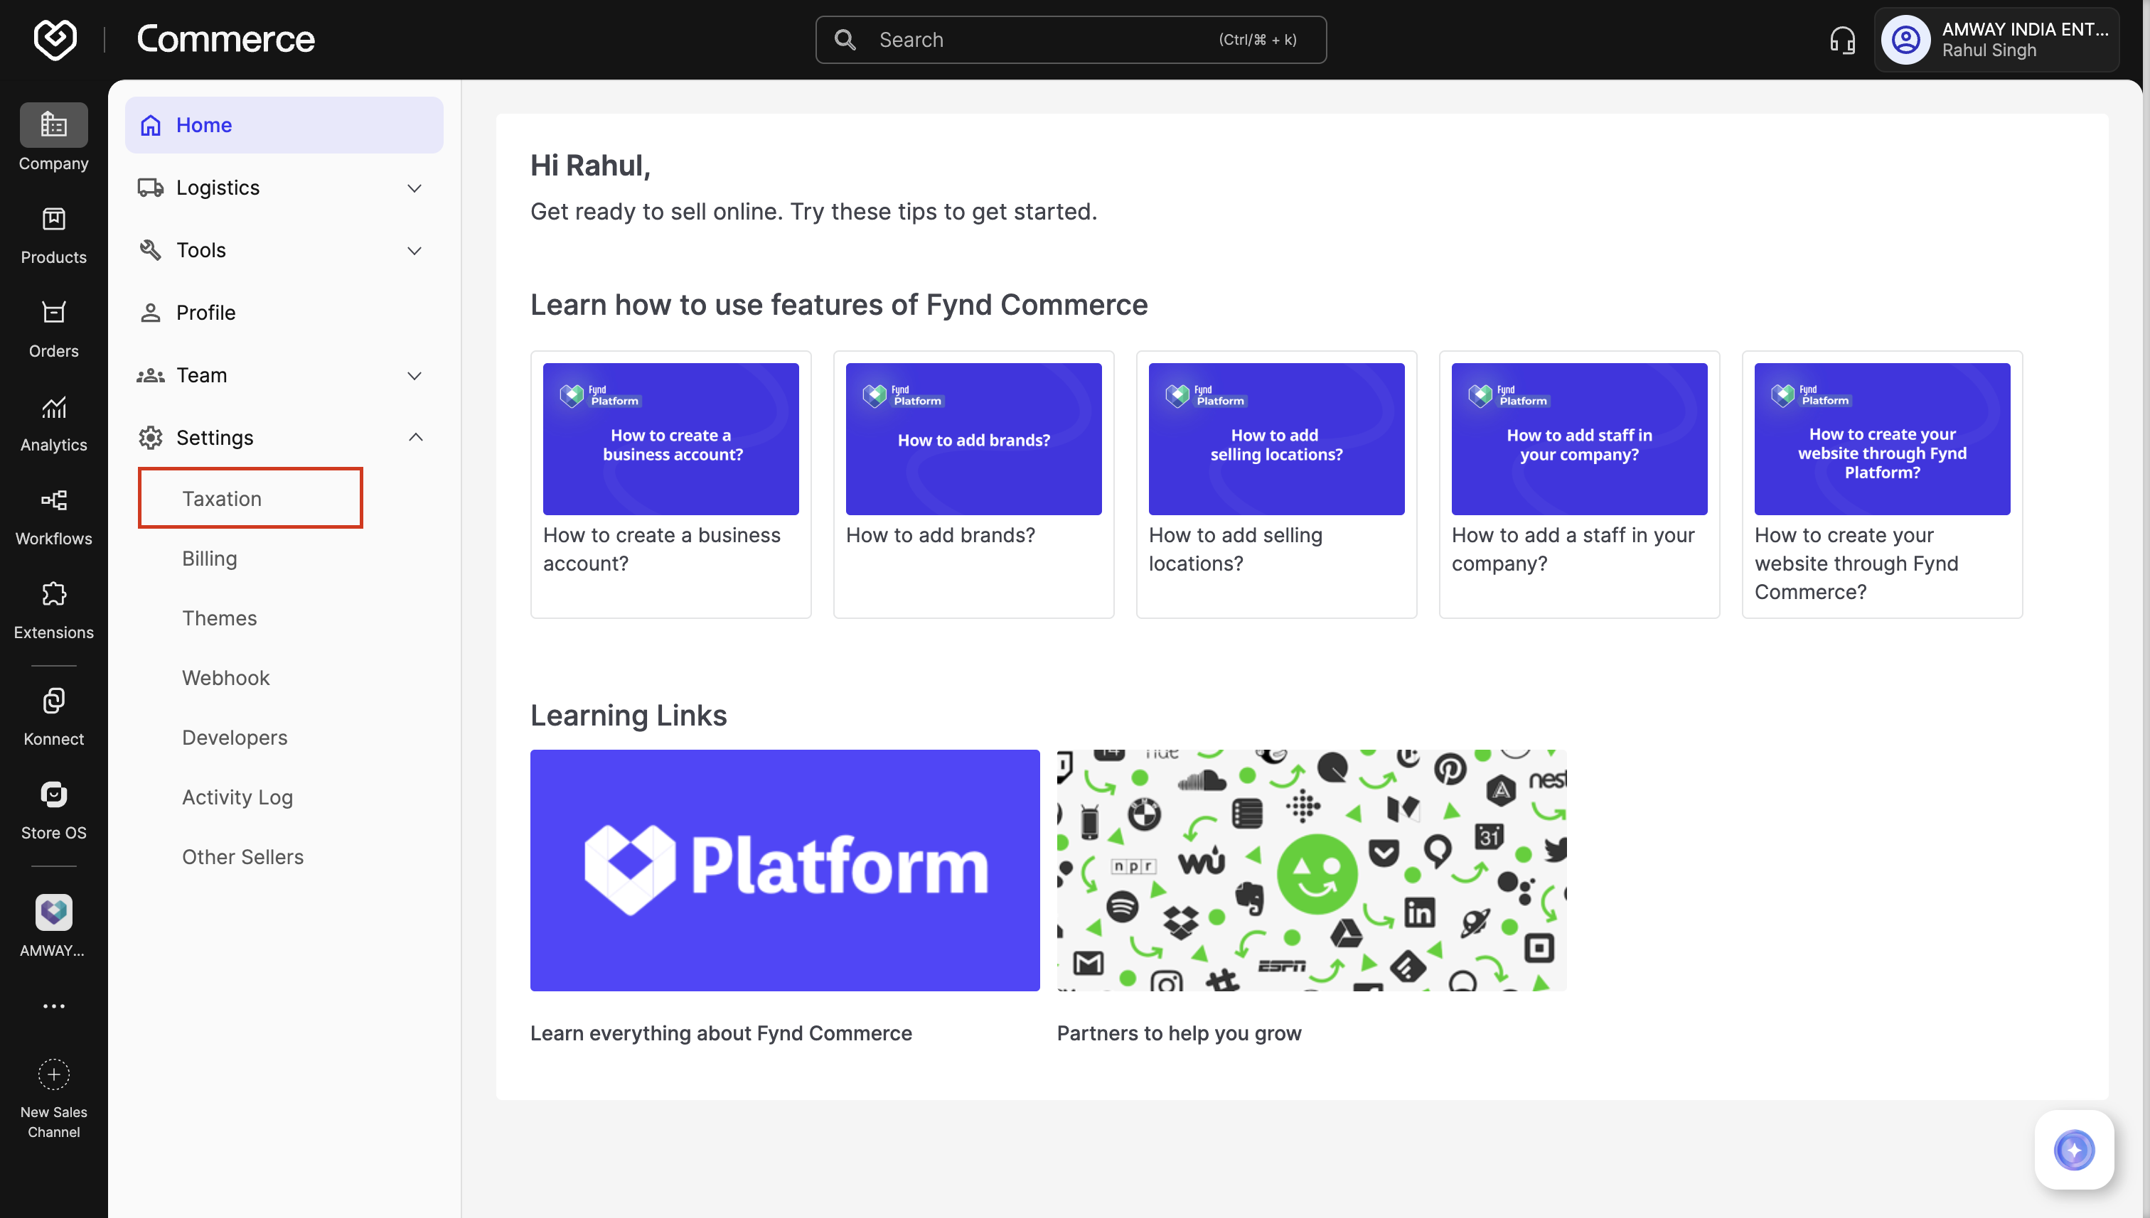Click the AMWAY INDIA ENT... account name

click(2024, 28)
